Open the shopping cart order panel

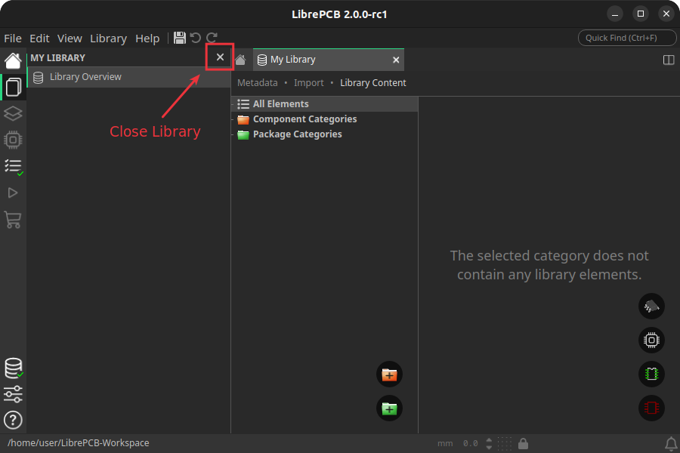pos(13,220)
